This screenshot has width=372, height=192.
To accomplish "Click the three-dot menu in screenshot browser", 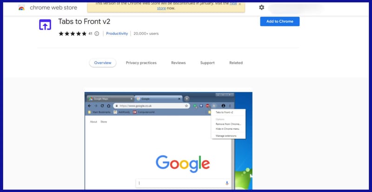I will point(230,106).
